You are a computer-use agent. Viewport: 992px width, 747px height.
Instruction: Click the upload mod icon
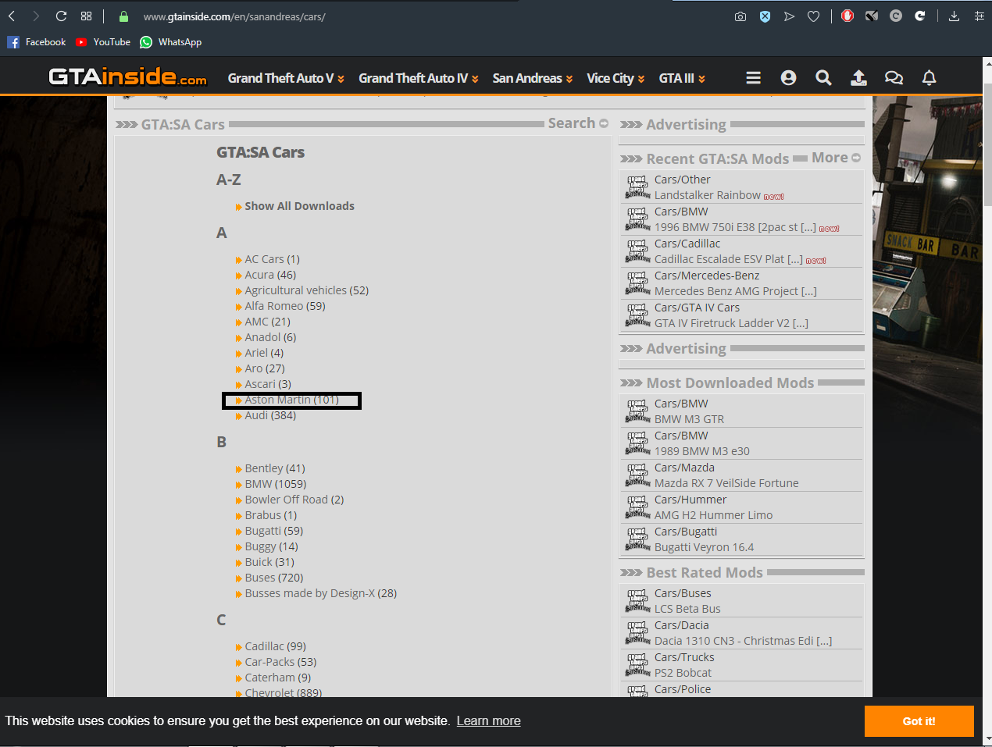858,77
